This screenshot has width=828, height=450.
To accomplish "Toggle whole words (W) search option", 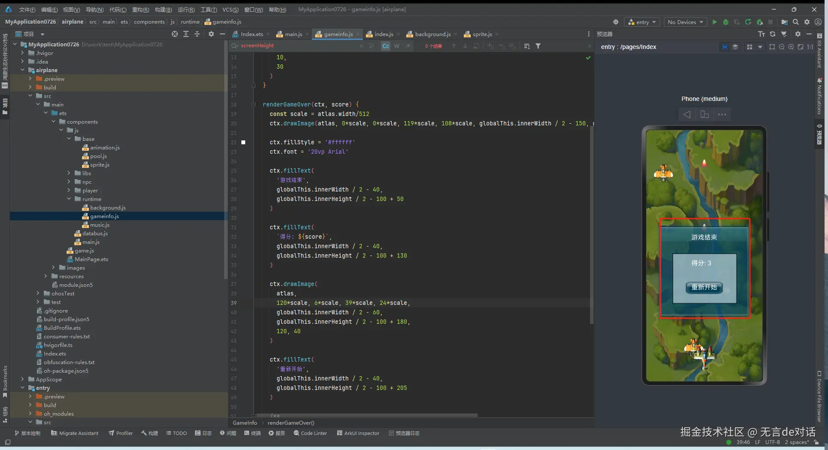I will click(x=397, y=46).
